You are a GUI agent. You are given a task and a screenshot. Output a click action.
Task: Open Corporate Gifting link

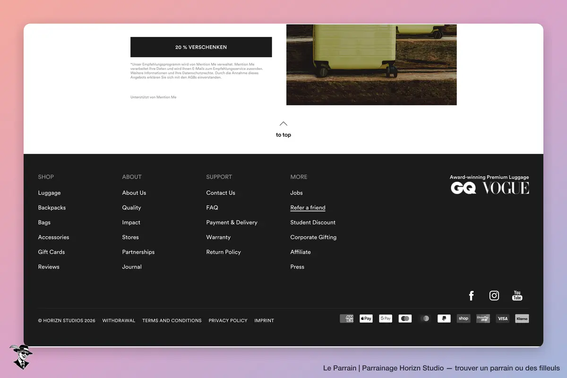coord(313,237)
